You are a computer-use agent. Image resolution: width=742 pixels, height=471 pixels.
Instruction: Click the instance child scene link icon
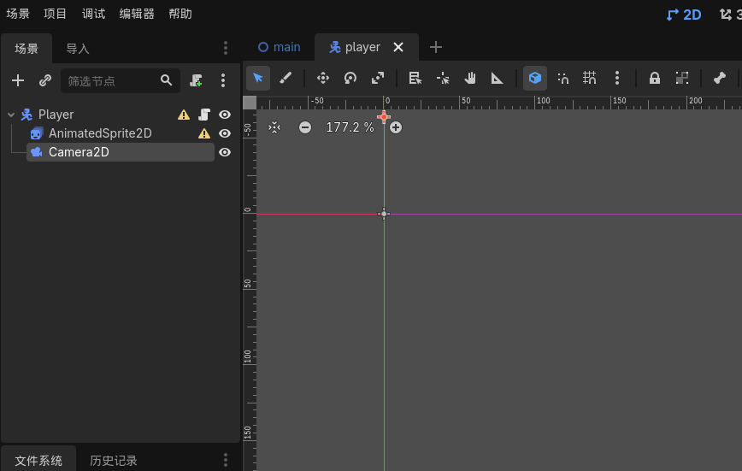coord(45,80)
